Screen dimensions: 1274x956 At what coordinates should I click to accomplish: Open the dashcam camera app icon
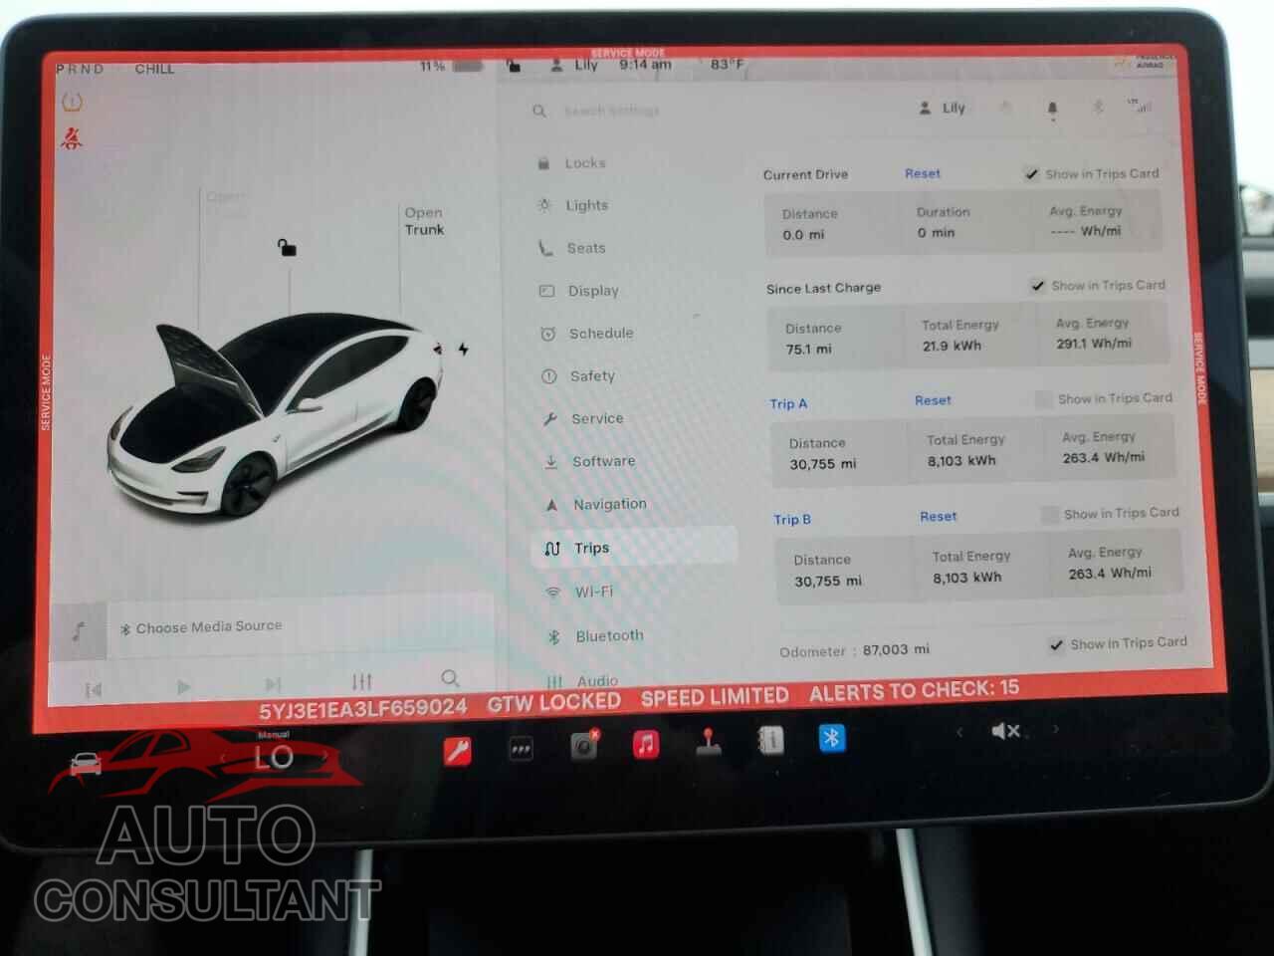click(584, 745)
